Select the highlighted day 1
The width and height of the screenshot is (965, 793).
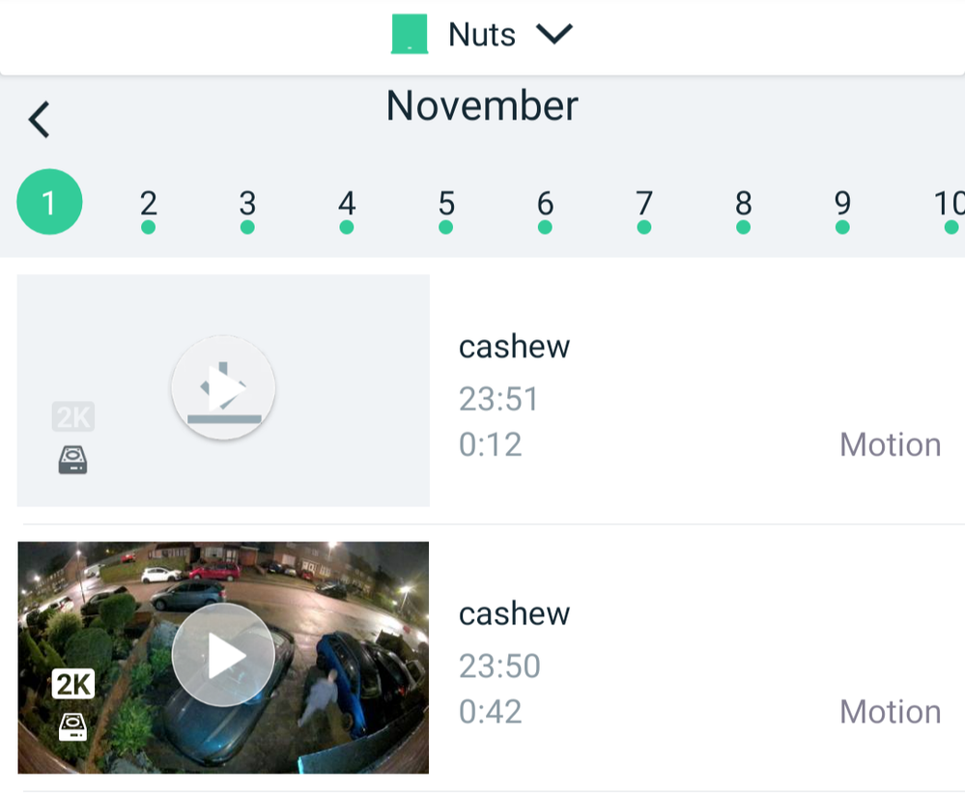pos(49,202)
